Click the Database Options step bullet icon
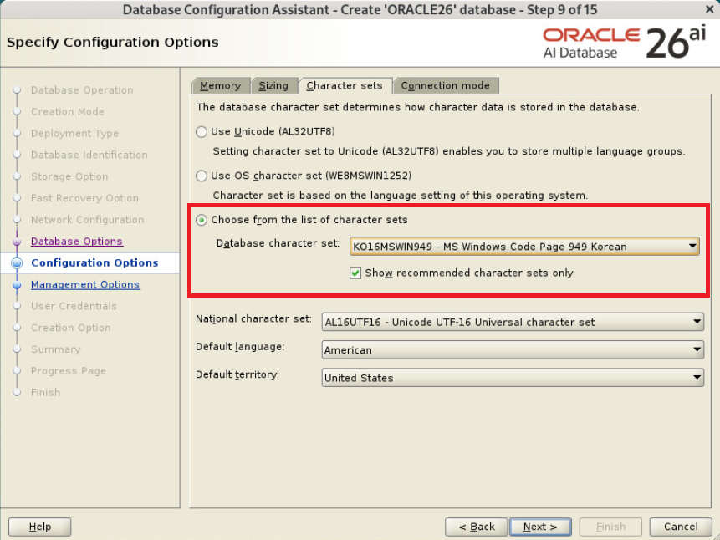 17,242
